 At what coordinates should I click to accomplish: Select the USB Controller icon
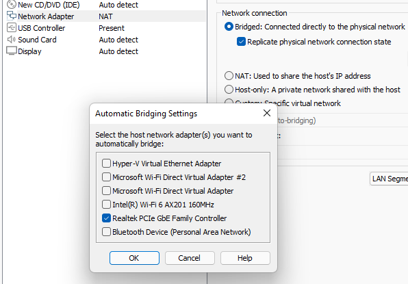click(12, 27)
